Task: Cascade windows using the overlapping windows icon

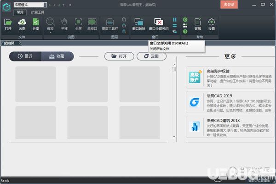Action: (x=175, y=31)
